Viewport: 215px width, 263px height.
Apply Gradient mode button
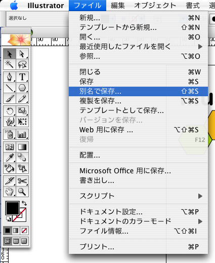click(x=16, y=231)
